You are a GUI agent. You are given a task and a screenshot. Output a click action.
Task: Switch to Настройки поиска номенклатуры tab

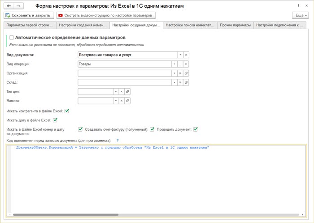[x=190, y=25]
